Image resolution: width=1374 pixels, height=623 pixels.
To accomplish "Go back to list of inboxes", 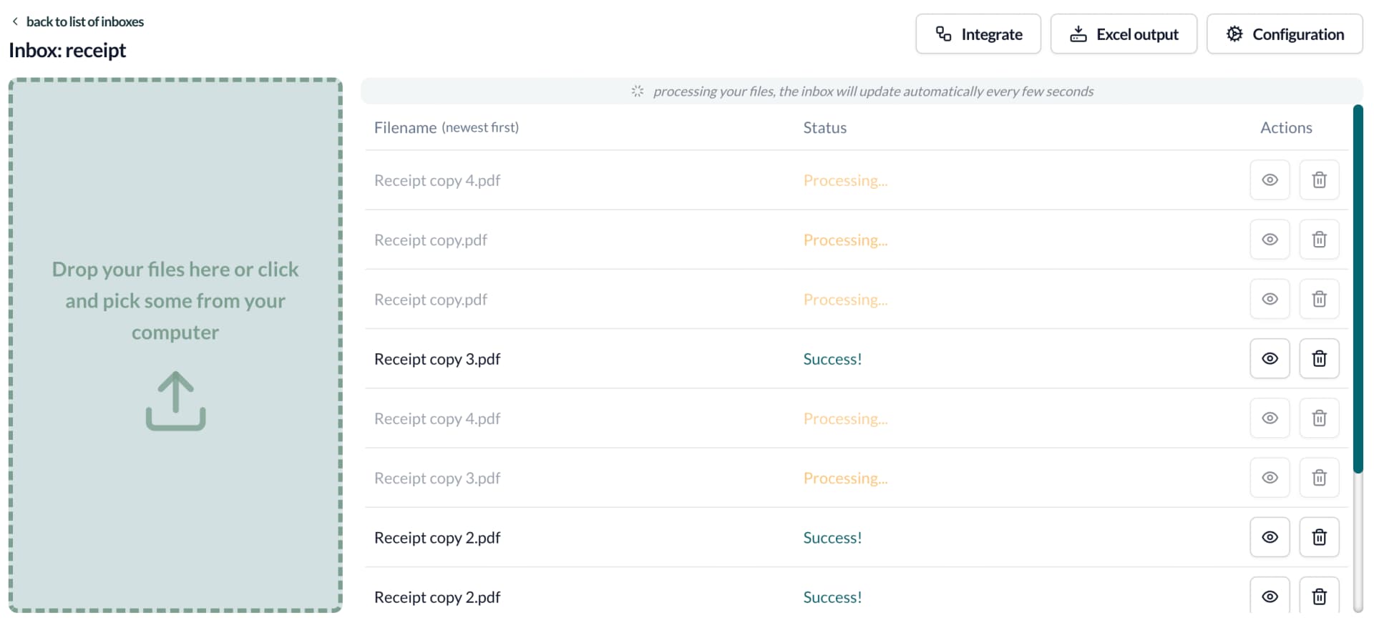I will (x=84, y=21).
